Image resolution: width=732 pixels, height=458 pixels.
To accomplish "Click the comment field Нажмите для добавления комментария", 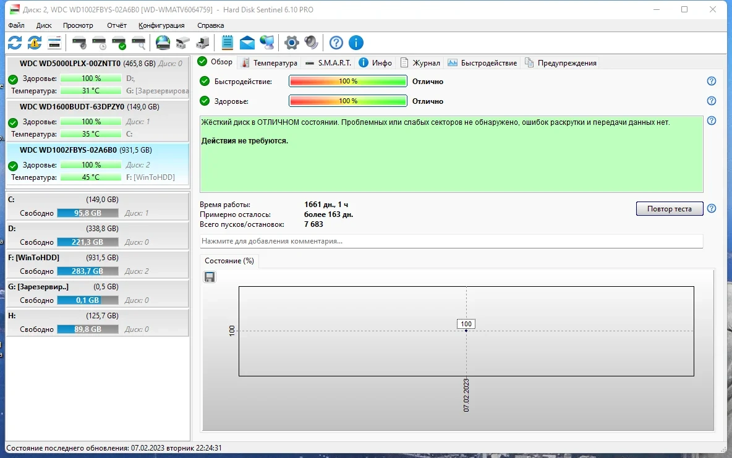I will [451, 241].
